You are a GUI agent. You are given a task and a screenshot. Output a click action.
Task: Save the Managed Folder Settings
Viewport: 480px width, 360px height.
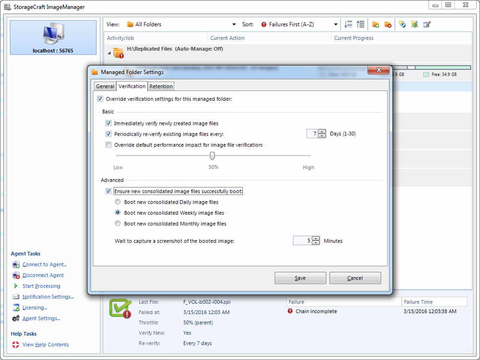point(300,277)
